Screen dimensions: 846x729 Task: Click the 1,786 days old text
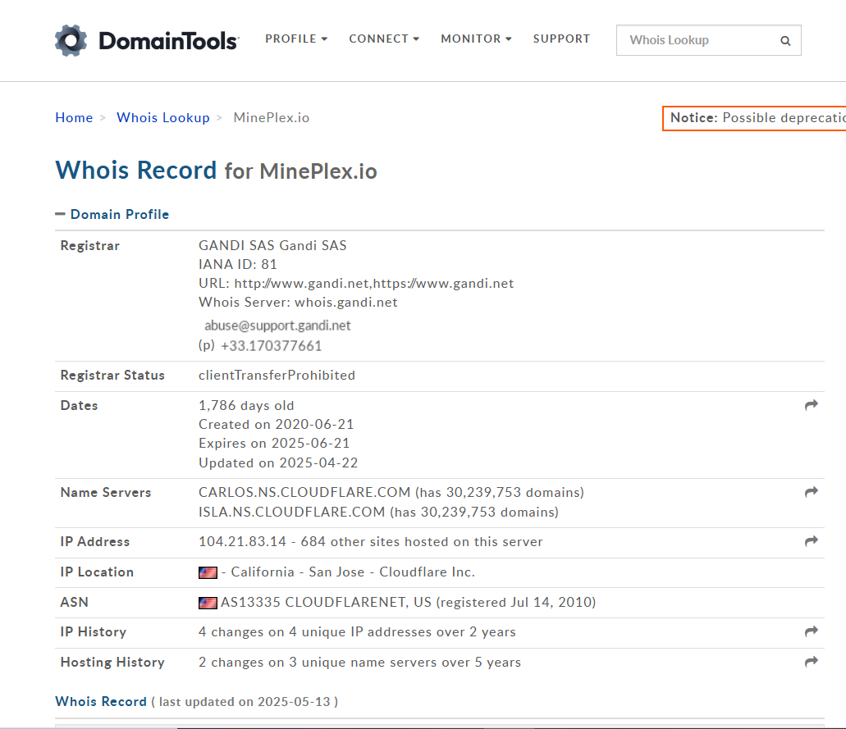(x=246, y=405)
